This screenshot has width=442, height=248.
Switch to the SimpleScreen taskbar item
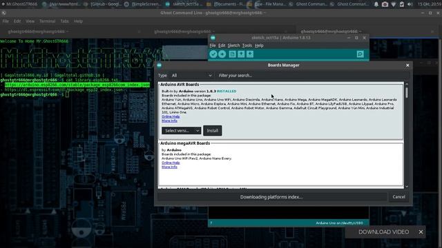(x=144, y=4)
